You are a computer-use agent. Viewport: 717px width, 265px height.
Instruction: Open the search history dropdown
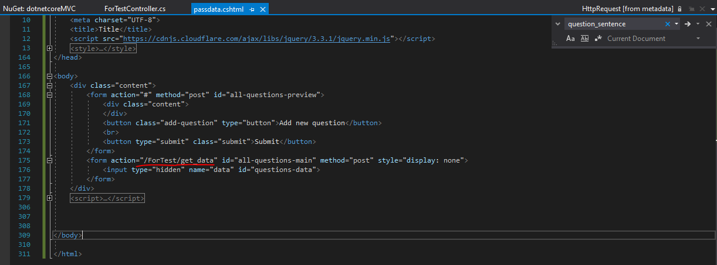pos(677,24)
